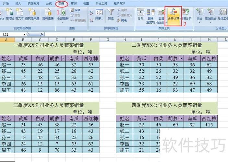Click 西红柿 header in second quarter table

click(x=209, y=58)
